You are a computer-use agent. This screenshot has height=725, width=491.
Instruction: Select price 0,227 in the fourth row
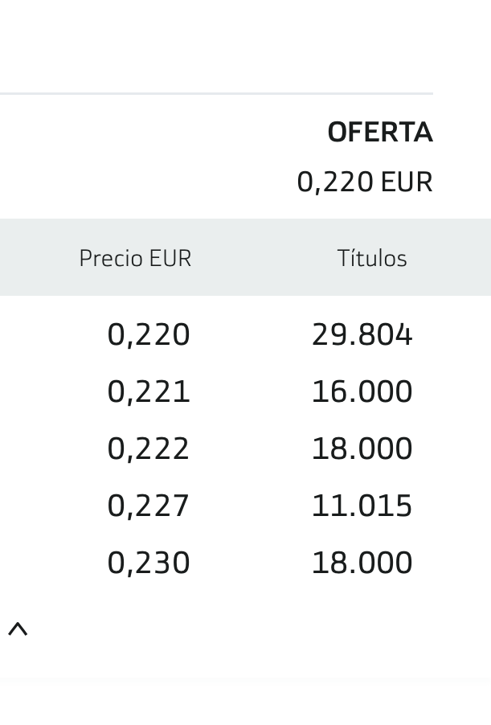click(x=149, y=506)
